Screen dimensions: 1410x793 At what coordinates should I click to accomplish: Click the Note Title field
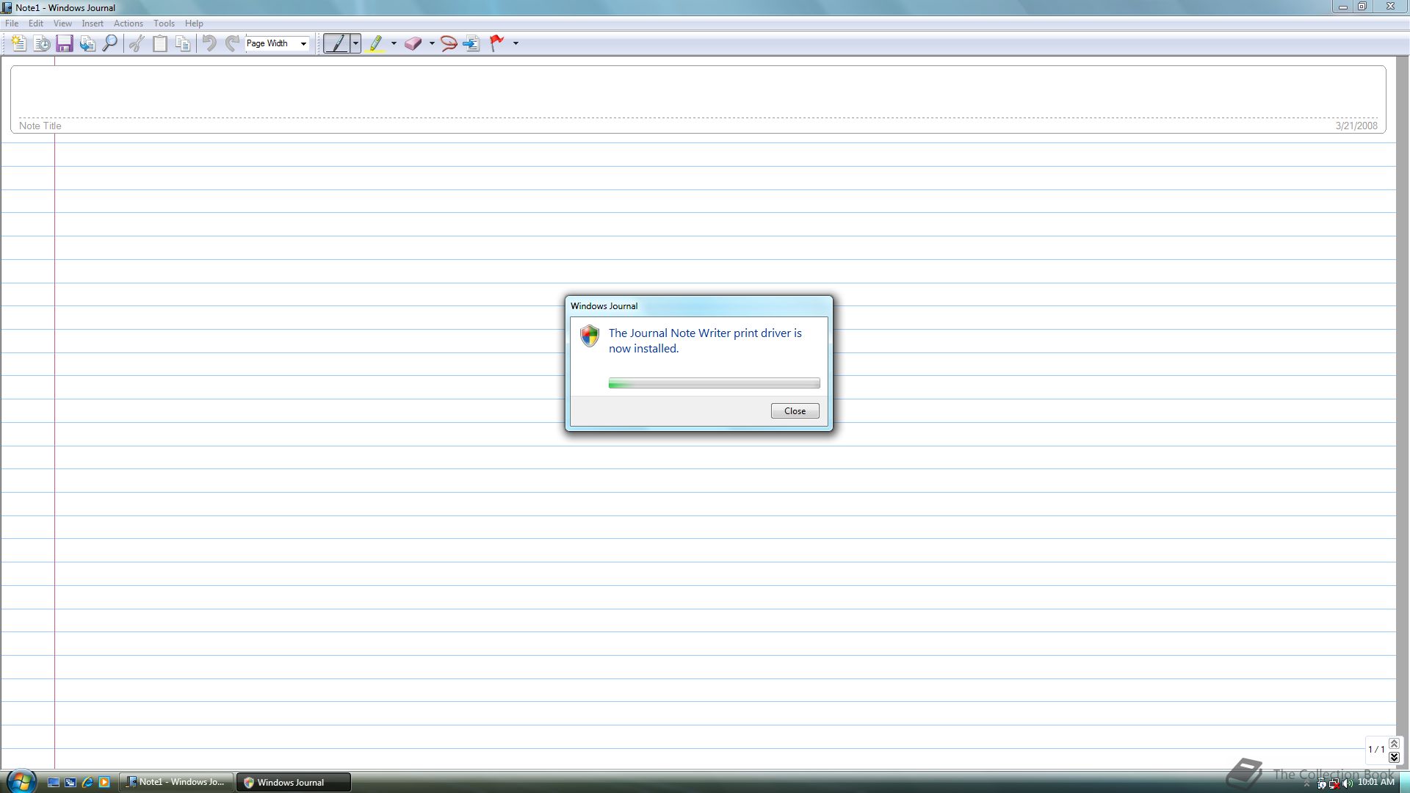click(x=698, y=99)
